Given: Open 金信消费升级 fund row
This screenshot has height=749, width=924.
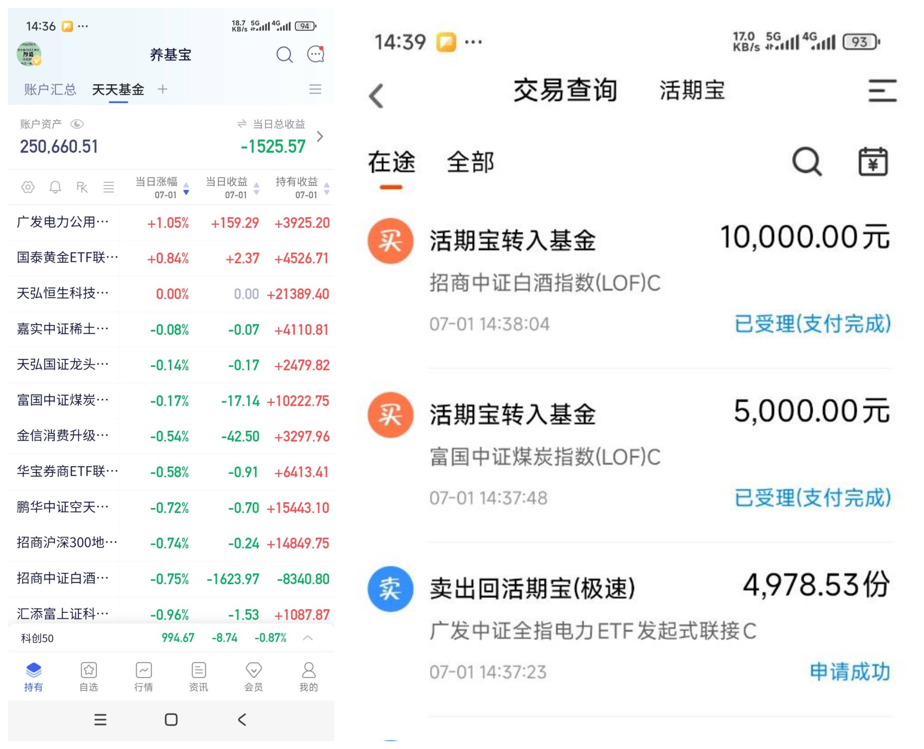Looking at the screenshot, I should 171,436.
